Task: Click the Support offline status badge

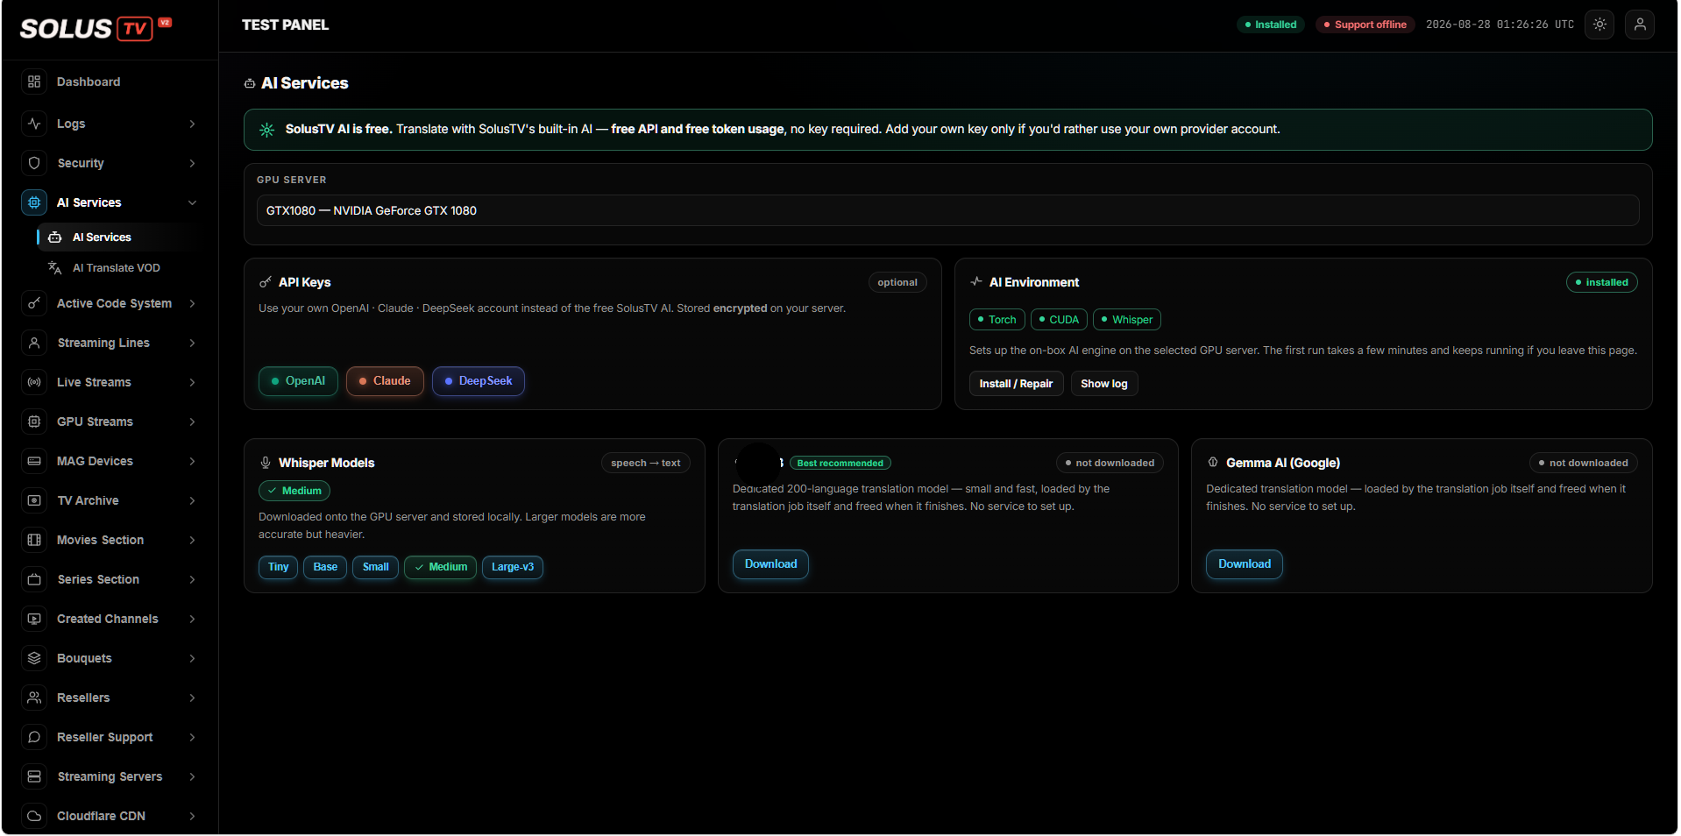Action: tap(1365, 25)
